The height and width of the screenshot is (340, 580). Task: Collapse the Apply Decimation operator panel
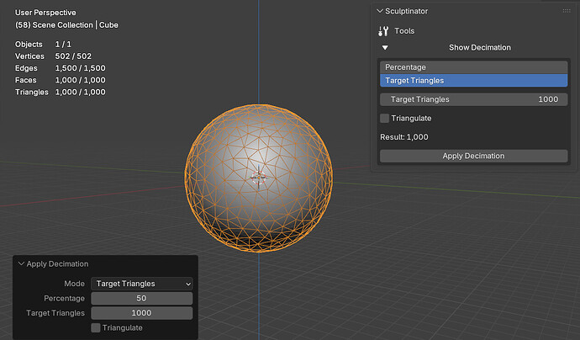point(21,263)
